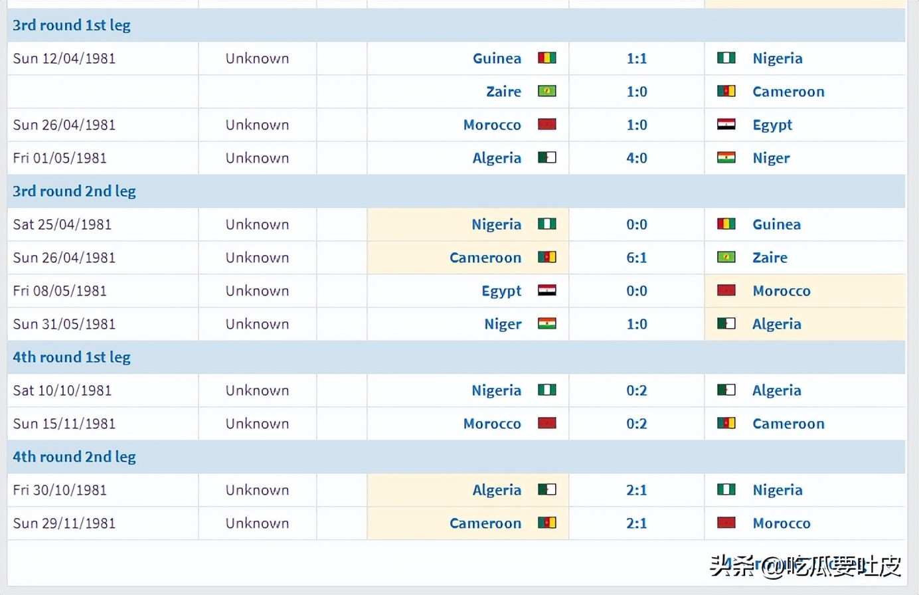Click Guinea flag icon in 12/04/1981 match

tap(546, 58)
